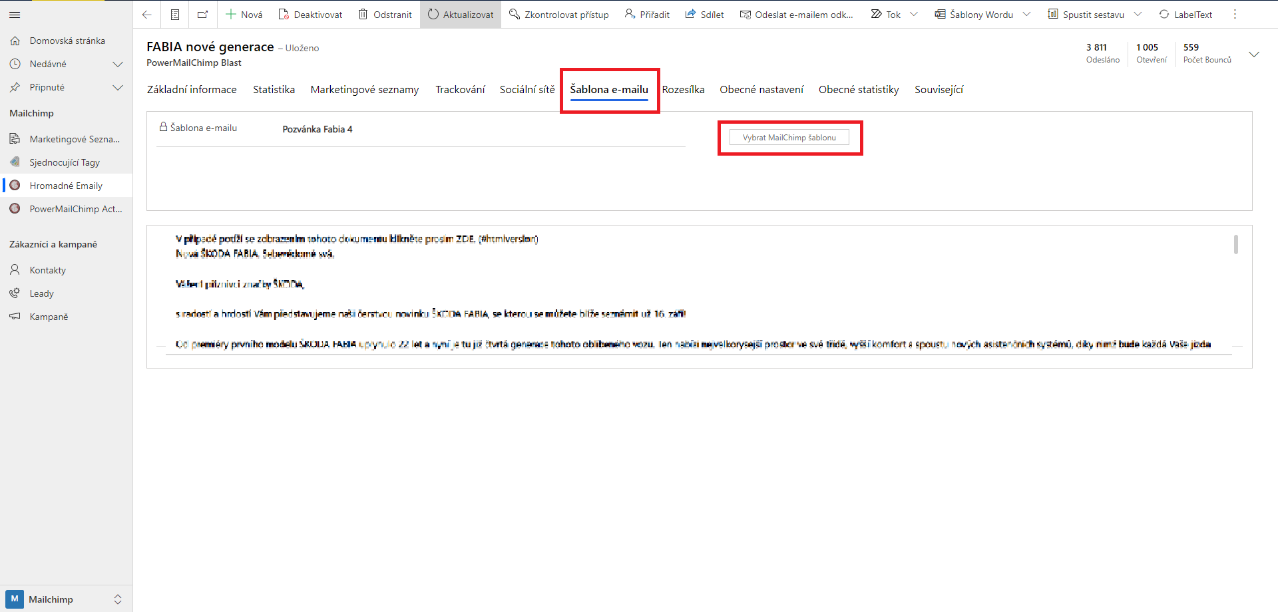
Task: Open Hromadné Emaily in sidebar
Action: (66, 186)
